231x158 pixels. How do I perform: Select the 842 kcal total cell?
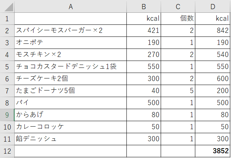[x=212, y=31]
